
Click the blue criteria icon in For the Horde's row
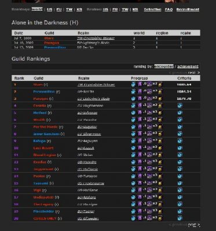(180, 127)
